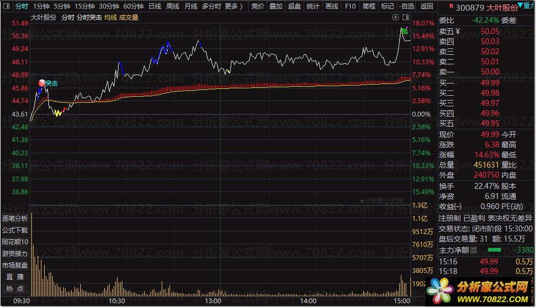This screenshot has height=308, width=537.
Task: Click the 分时突击 indicator label
Action: (x=89, y=18)
